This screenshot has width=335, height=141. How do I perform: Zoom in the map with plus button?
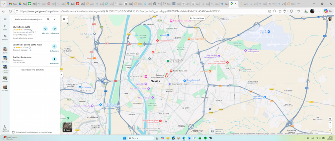(330, 123)
